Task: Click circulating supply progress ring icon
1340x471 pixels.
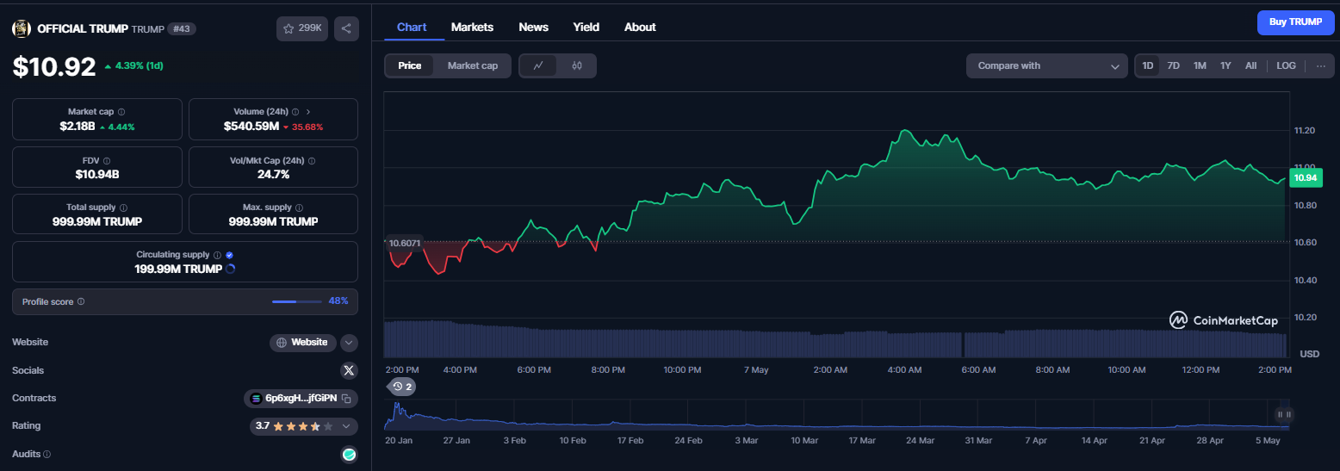Action: click(230, 269)
